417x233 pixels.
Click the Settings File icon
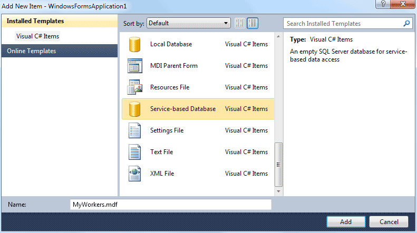(135, 130)
